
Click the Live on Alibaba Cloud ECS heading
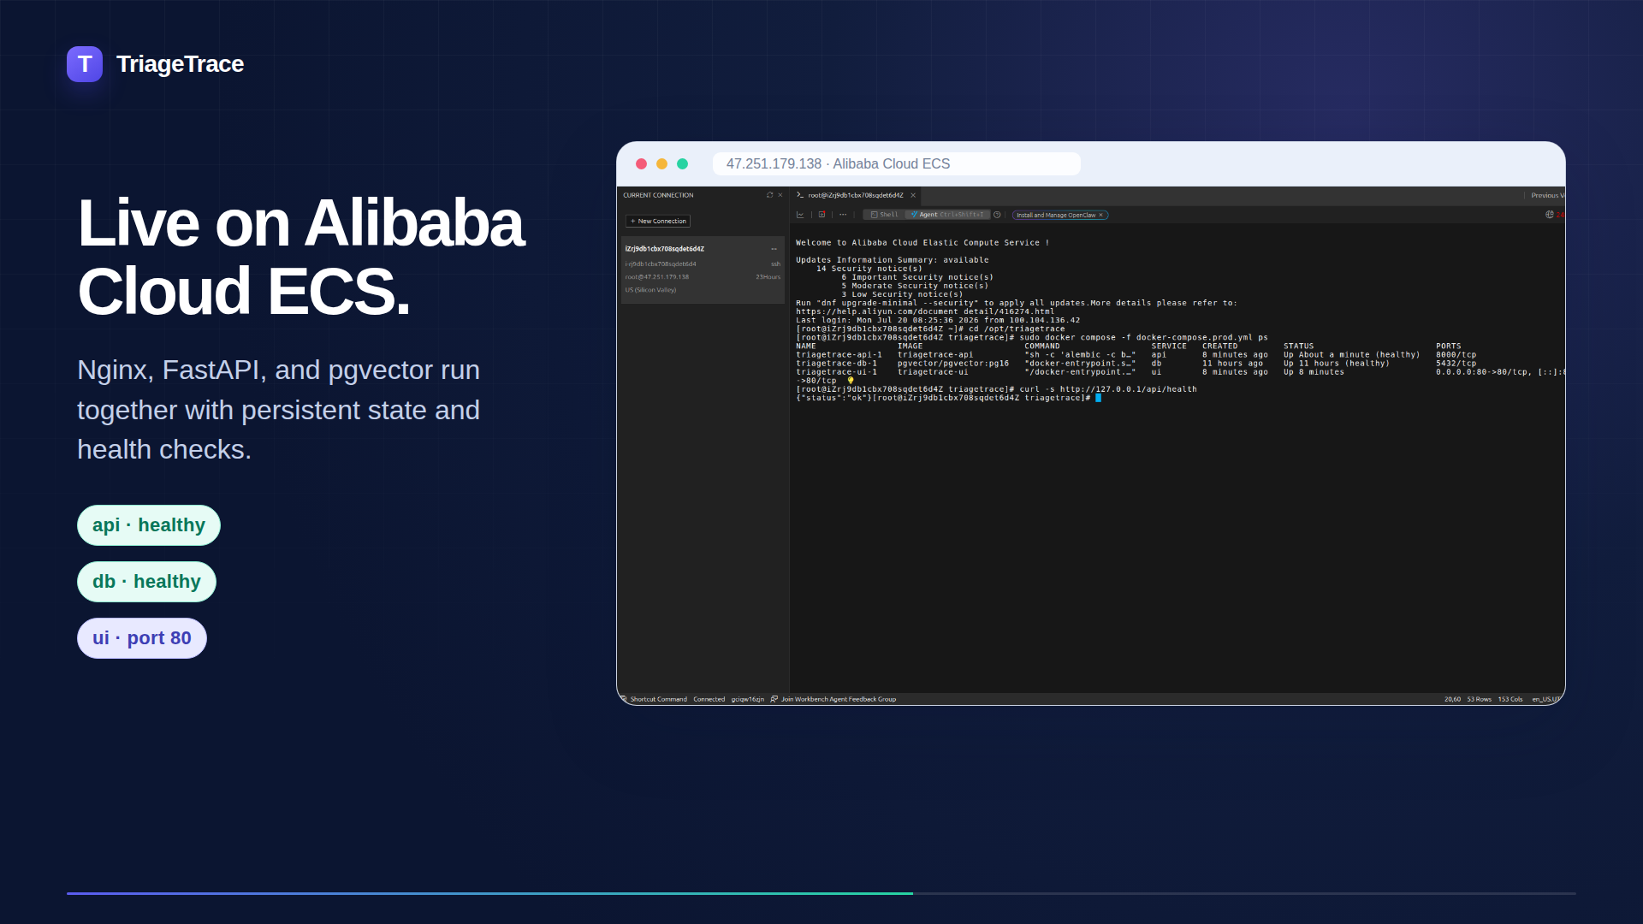(x=301, y=257)
